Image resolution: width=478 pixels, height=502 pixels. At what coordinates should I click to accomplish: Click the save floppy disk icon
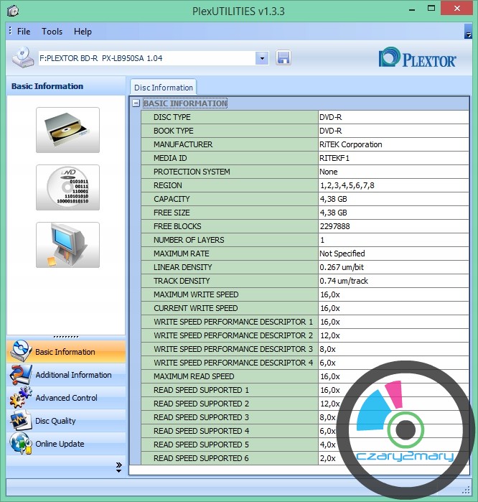click(x=283, y=58)
